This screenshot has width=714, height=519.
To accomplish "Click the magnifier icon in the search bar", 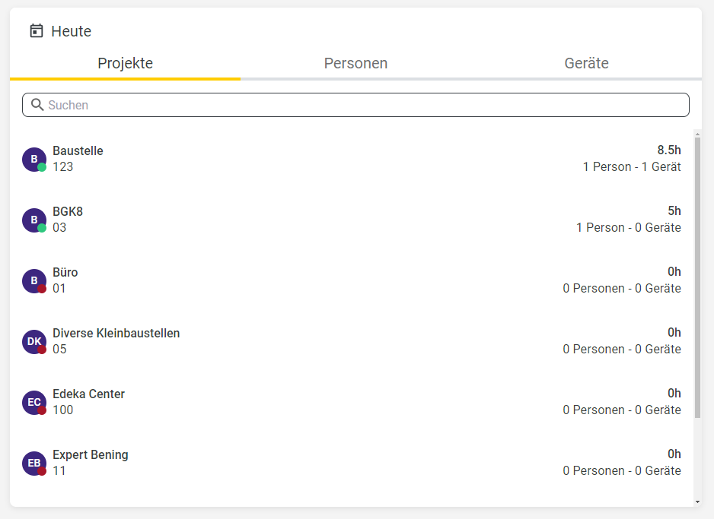I will tap(37, 105).
